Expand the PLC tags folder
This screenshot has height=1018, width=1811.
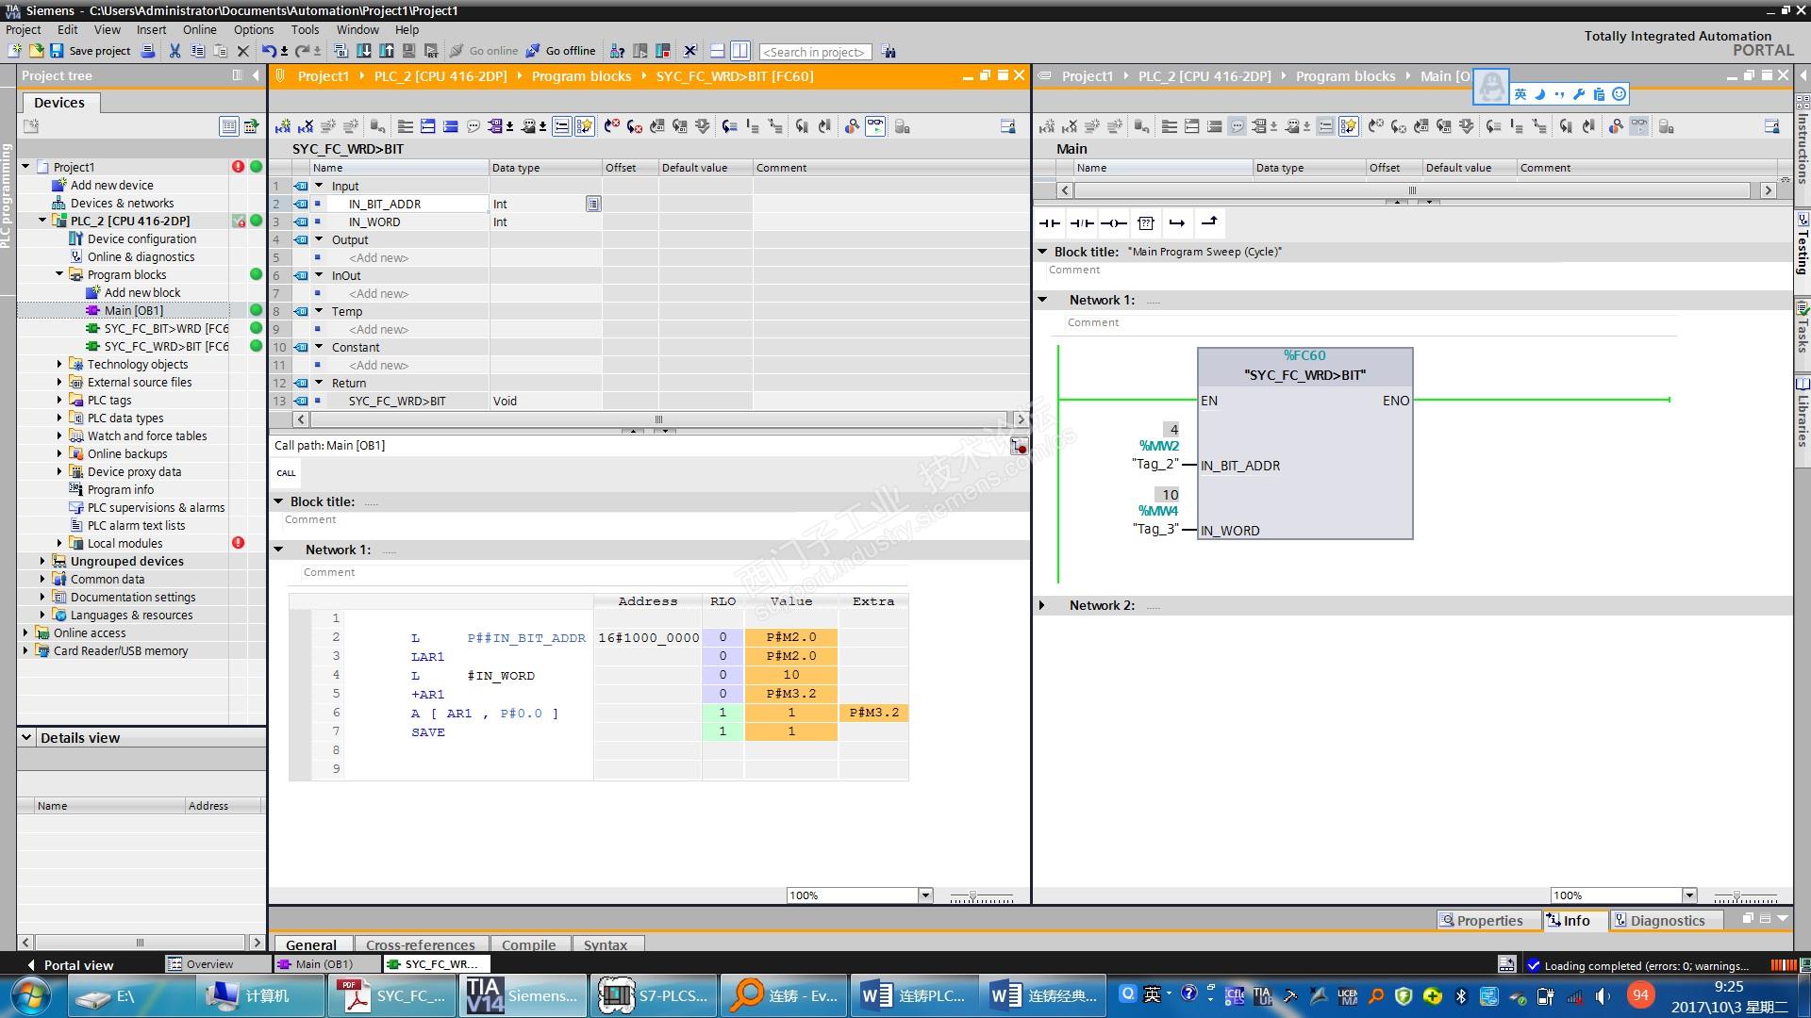[59, 401]
